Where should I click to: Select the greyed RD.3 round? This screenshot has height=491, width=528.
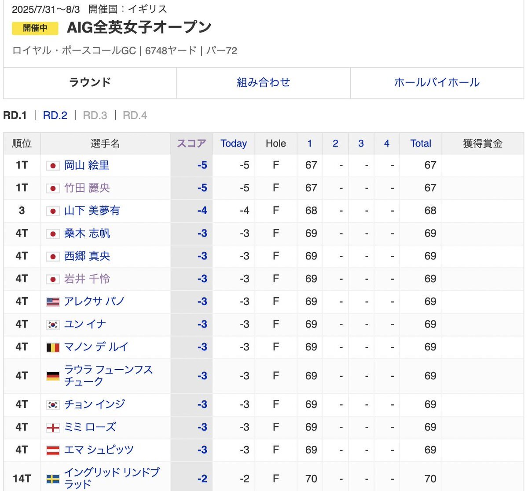click(95, 116)
